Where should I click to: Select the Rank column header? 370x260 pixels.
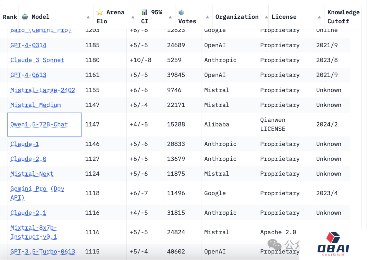click(x=10, y=17)
